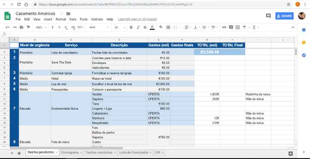Image resolution: width=310 pixels, height=159 pixels.
Task: Open the horizontal align dropdown
Action: 188,27
